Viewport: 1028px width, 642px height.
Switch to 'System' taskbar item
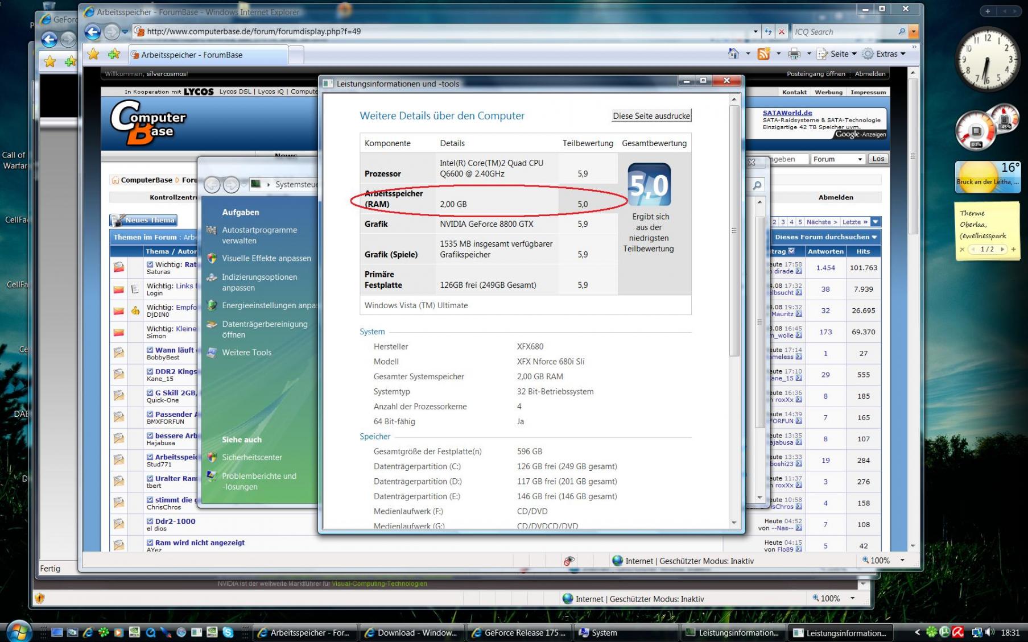(x=625, y=632)
